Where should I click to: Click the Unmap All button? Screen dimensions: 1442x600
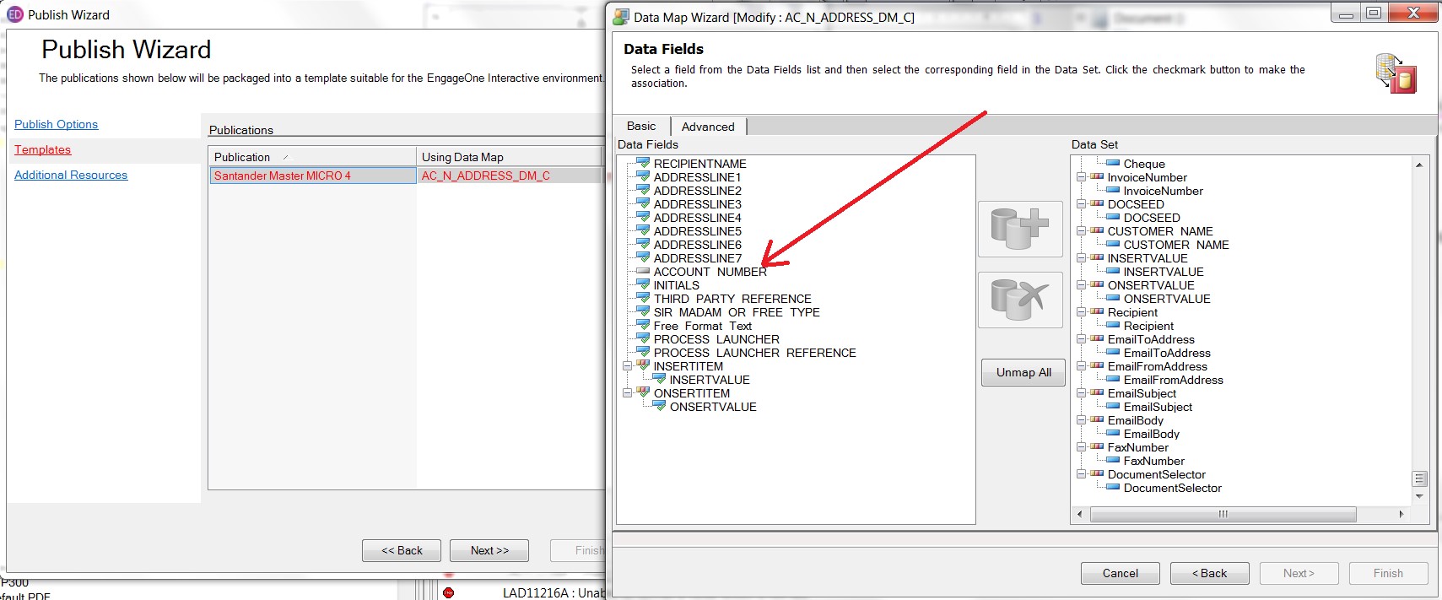point(1023,372)
